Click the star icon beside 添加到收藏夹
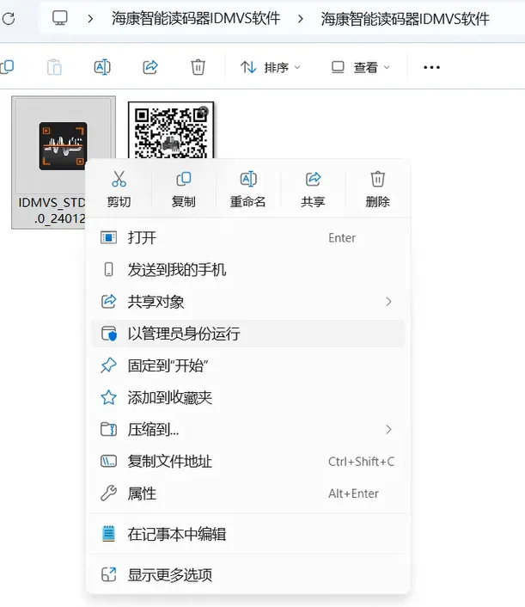This screenshot has width=525, height=607. click(x=109, y=397)
